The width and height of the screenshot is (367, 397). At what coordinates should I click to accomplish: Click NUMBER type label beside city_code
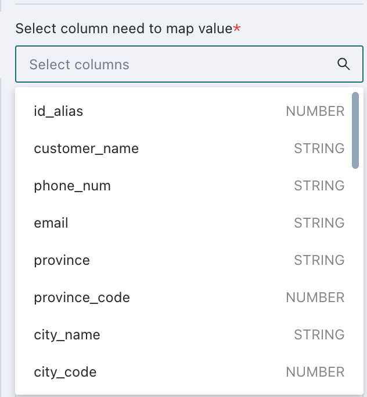pyautogui.click(x=315, y=372)
